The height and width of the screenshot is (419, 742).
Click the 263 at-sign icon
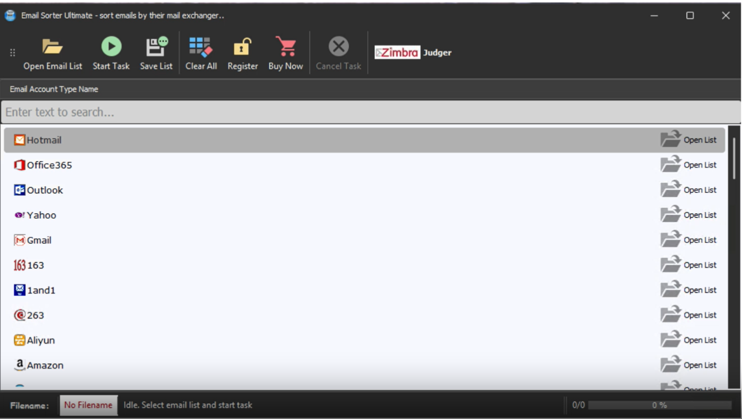19,315
